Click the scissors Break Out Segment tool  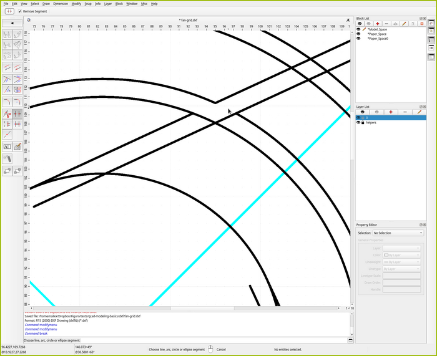click(x=7, y=113)
